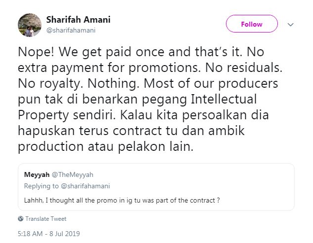Open Sharifah Amani's profile avatar photo

tap(30, 24)
